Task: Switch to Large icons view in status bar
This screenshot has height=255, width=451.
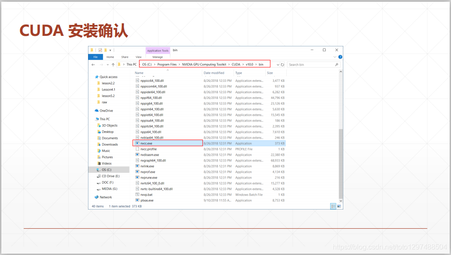Action: (x=339, y=206)
